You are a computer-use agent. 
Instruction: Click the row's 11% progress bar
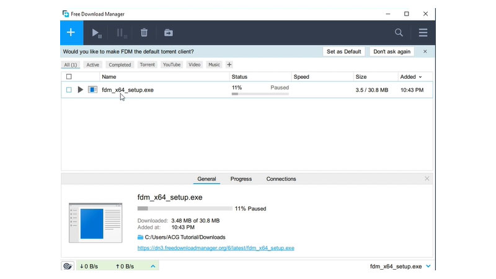(260, 94)
